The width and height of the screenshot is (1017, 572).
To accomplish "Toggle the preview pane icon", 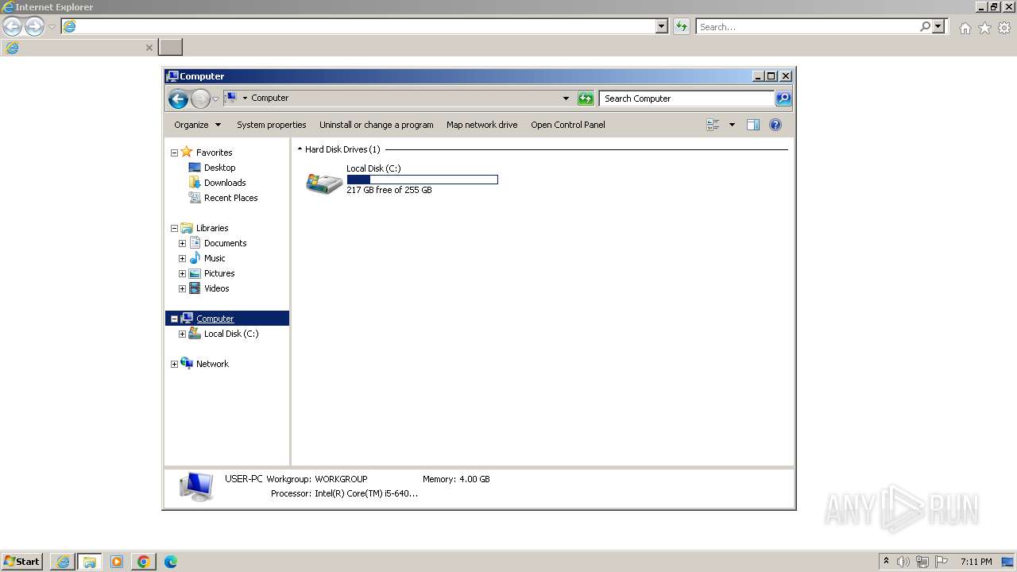I will click(x=753, y=125).
